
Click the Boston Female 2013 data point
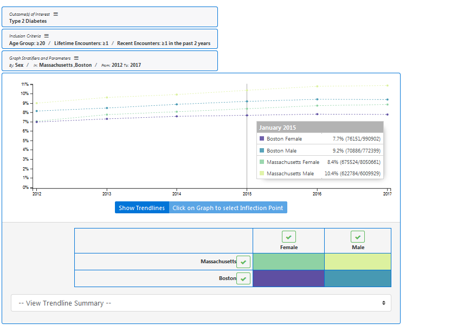tap(107, 119)
